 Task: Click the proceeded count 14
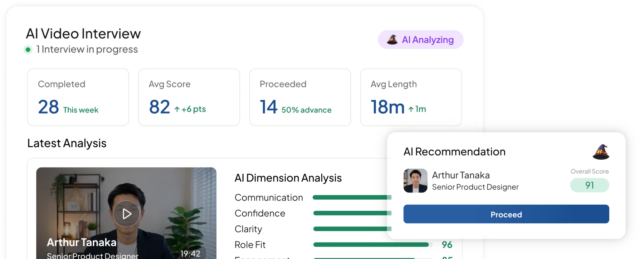268,107
